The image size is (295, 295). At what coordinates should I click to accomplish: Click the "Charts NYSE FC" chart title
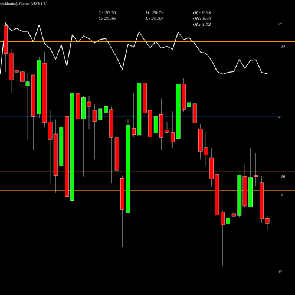coord(33,4)
